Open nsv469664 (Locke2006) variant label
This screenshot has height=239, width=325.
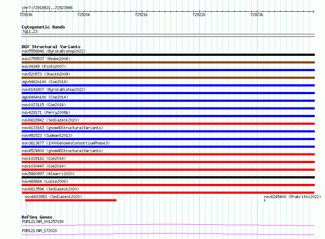[x=45, y=181]
